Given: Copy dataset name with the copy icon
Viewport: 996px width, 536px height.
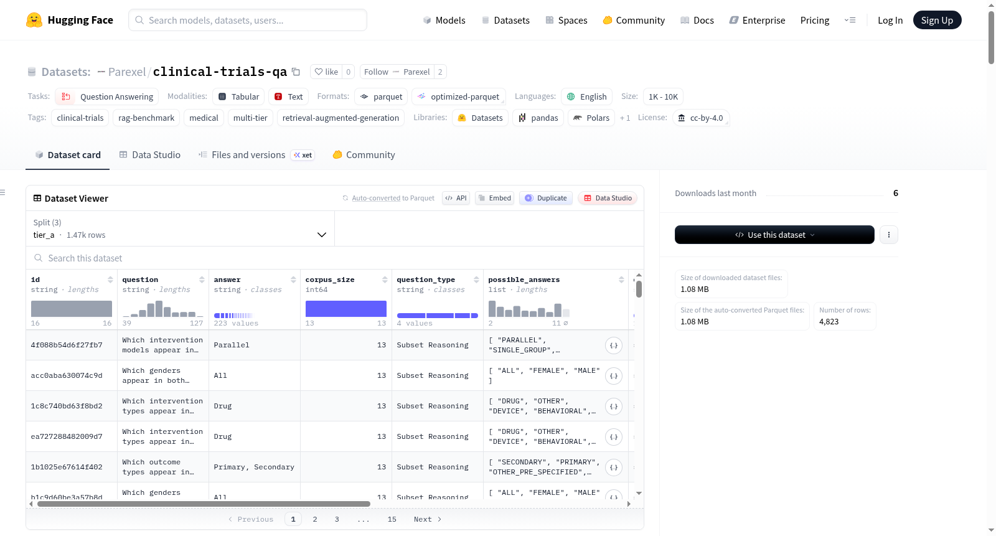Looking at the screenshot, I should tap(296, 72).
